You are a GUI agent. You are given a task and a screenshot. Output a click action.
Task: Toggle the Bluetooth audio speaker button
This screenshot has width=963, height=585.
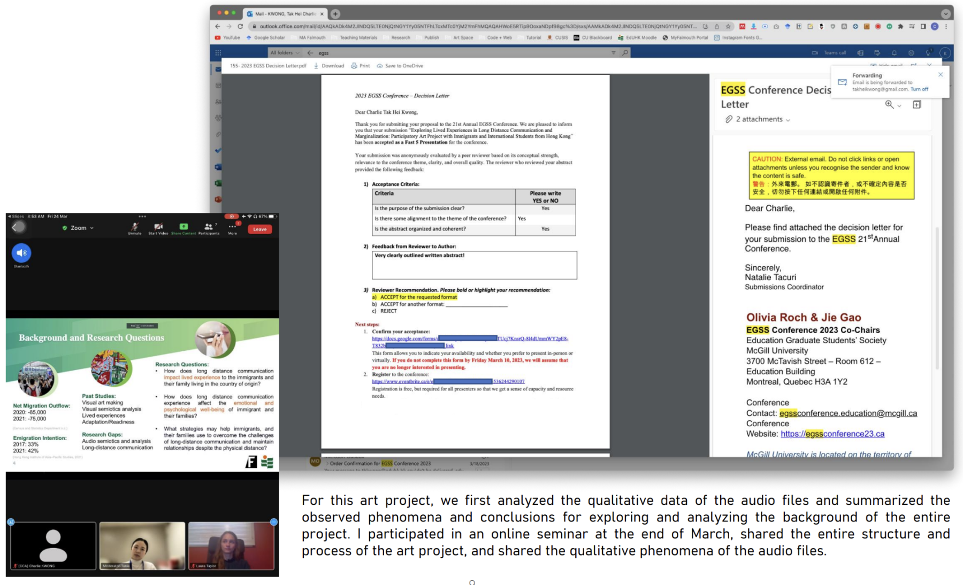click(x=21, y=253)
